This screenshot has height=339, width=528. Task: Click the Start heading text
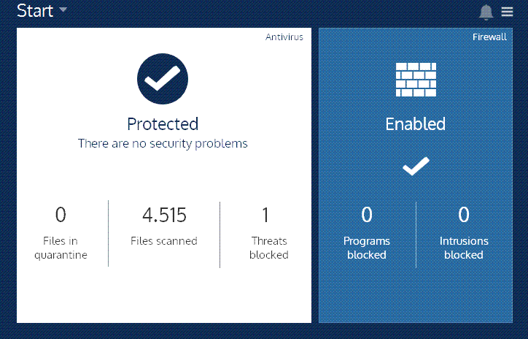coord(35,10)
